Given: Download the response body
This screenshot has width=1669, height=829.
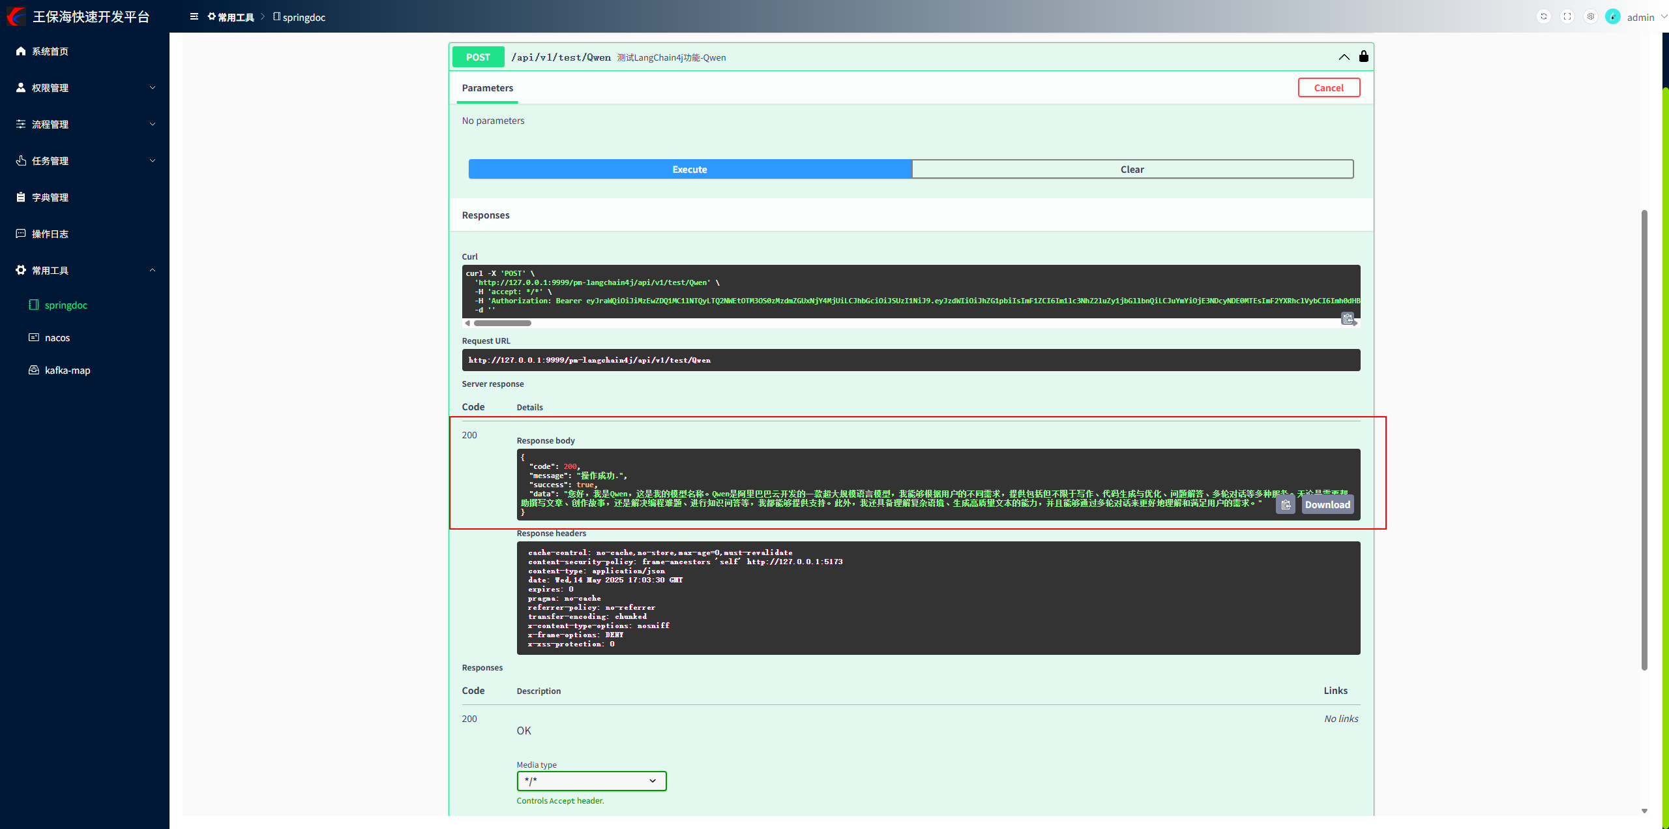Looking at the screenshot, I should coord(1327,505).
